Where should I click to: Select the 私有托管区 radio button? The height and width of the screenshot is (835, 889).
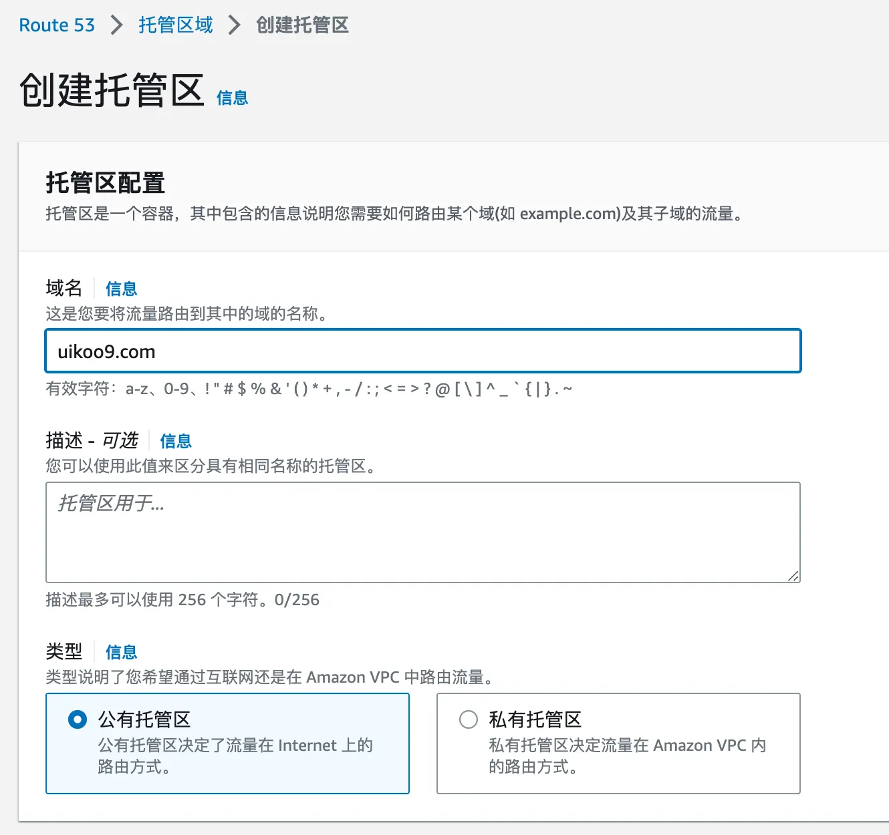coord(469,719)
